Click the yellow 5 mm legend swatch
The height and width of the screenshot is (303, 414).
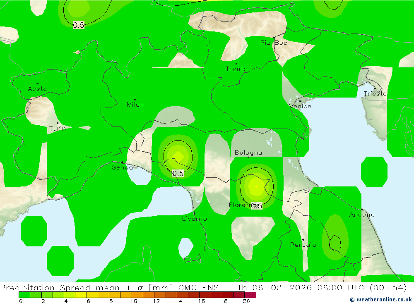(81, 295)
